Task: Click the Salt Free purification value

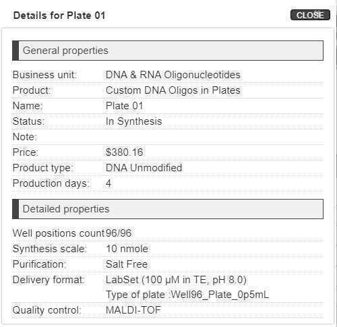Action: 127,264
